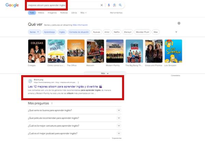Switch to the Imágenes tab
The image size is (205, 144).
52,13
